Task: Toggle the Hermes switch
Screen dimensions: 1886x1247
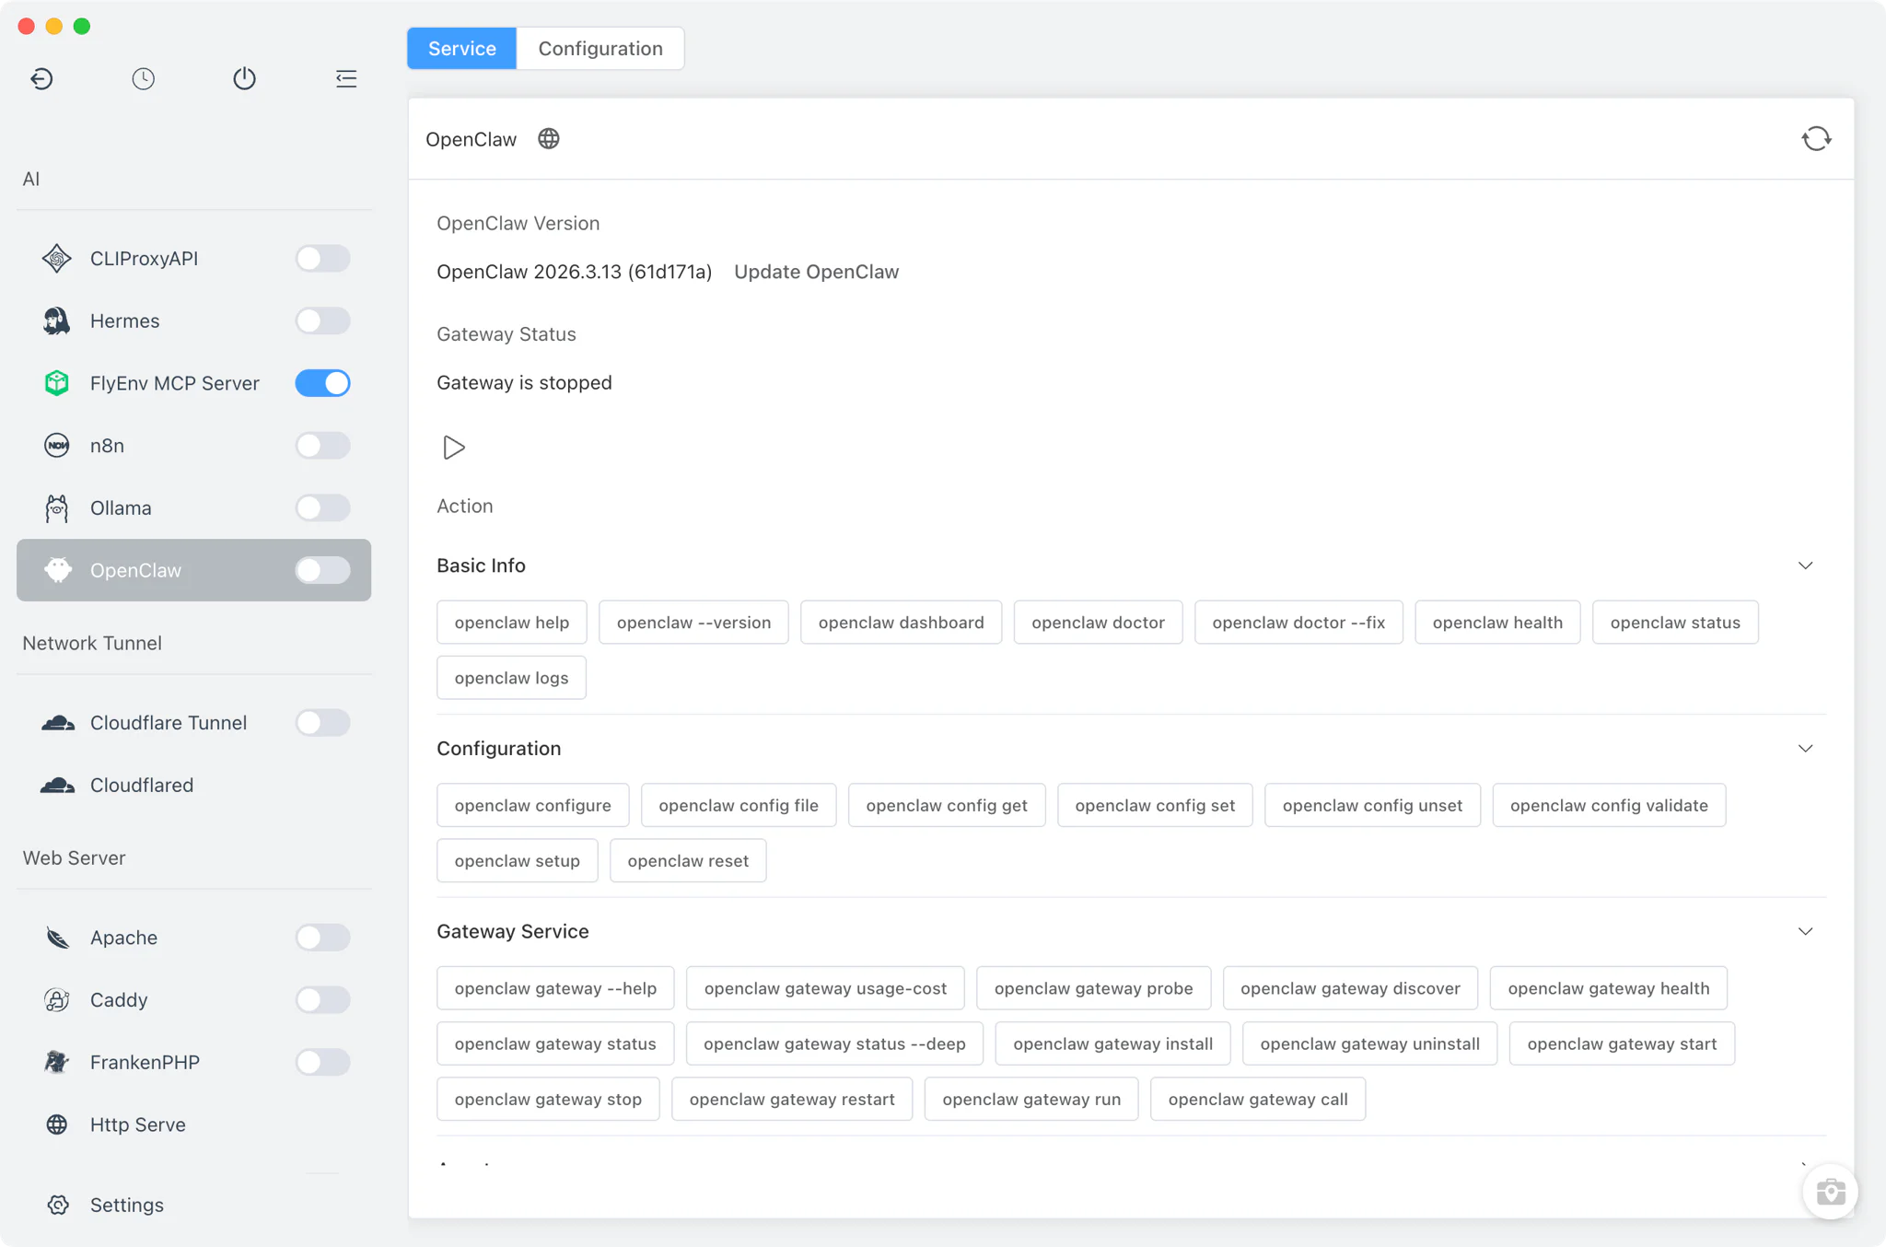Action: (322, 320)
